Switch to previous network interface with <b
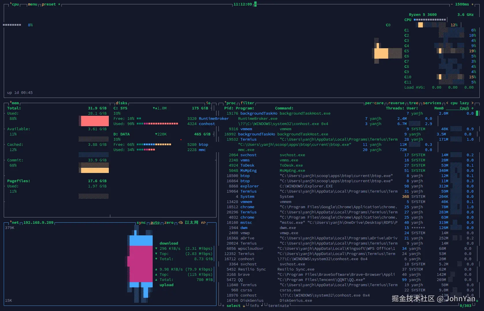 180,223
